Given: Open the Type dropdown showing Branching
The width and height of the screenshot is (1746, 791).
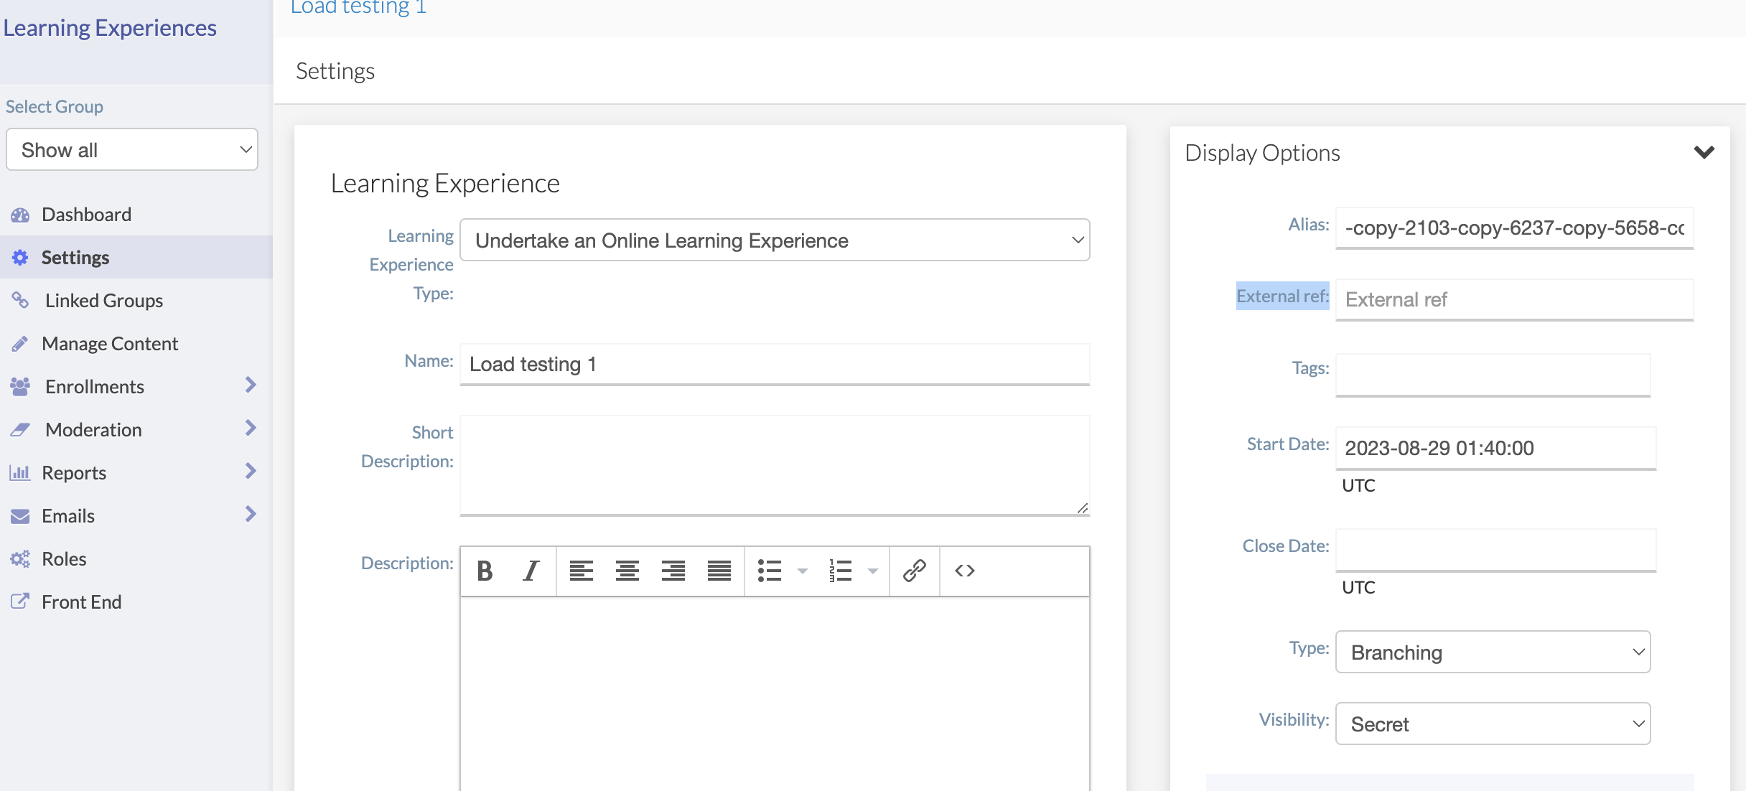Looking at the screenshot, I should [x=1493, y=652].
